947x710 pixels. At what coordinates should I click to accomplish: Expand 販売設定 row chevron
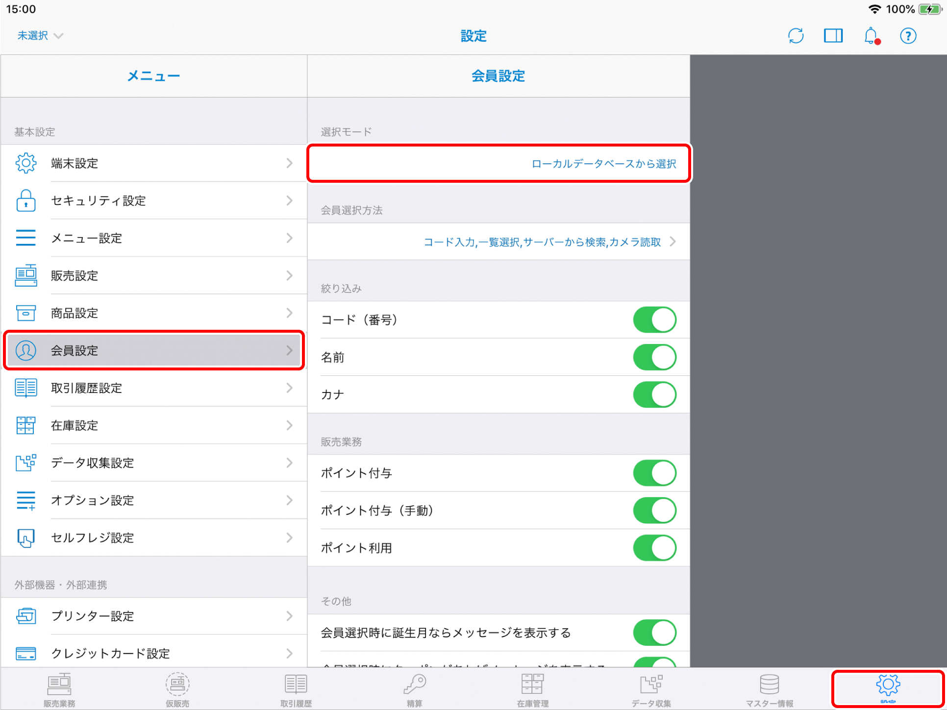(x=290, y=275)
